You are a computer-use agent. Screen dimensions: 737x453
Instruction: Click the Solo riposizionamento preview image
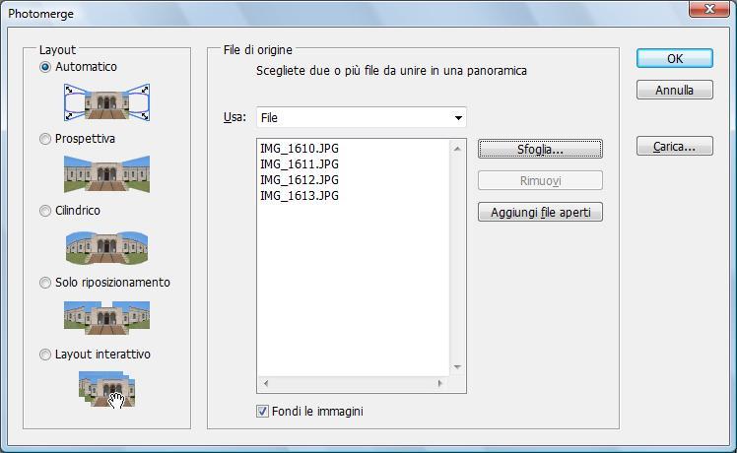pyautogui.click(x=106, y=318)
